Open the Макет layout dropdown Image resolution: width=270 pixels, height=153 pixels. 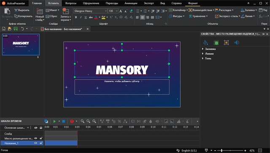[x=52, y=10]
